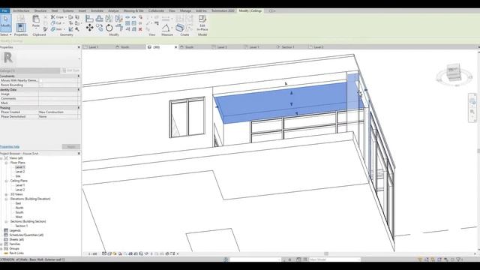Image resolution: width=480 pixels, height=270 pixels.
Task: Collapse the Phasing section in Properties
Action: (x=79, y=108)
